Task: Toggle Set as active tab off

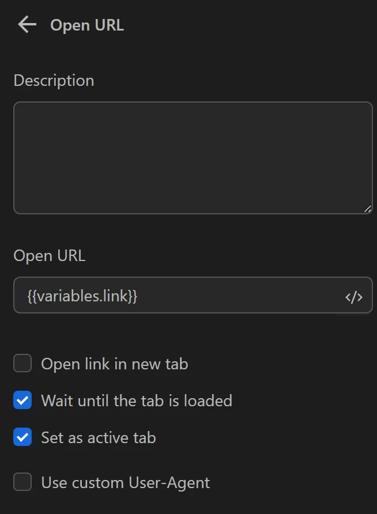Action: click(22, 437)
